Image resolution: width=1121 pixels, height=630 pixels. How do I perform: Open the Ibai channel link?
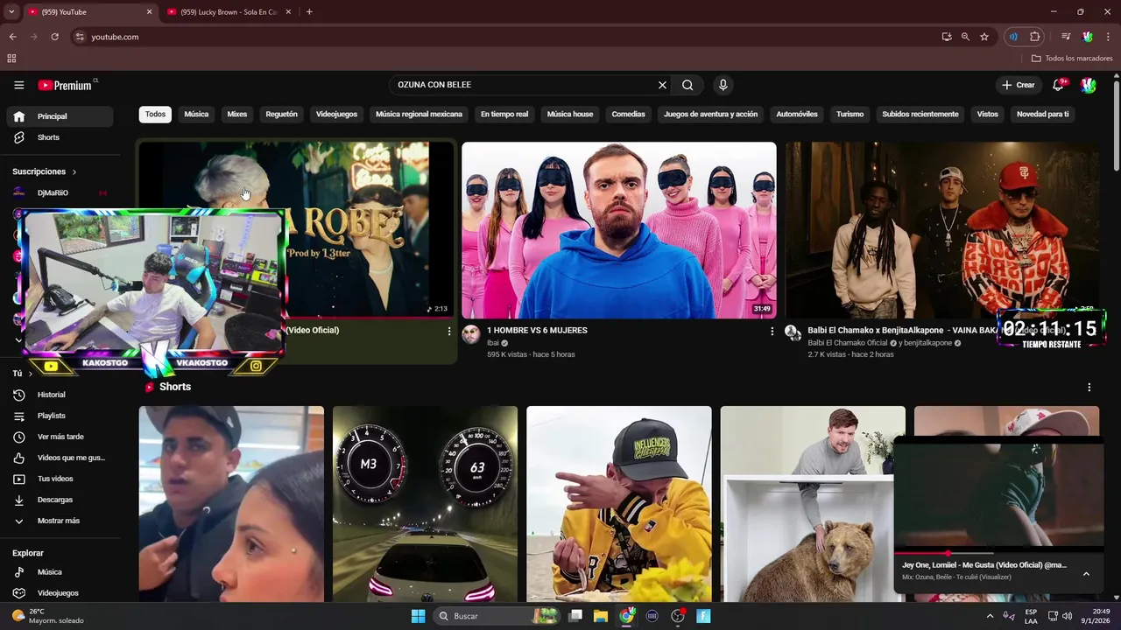492,343
